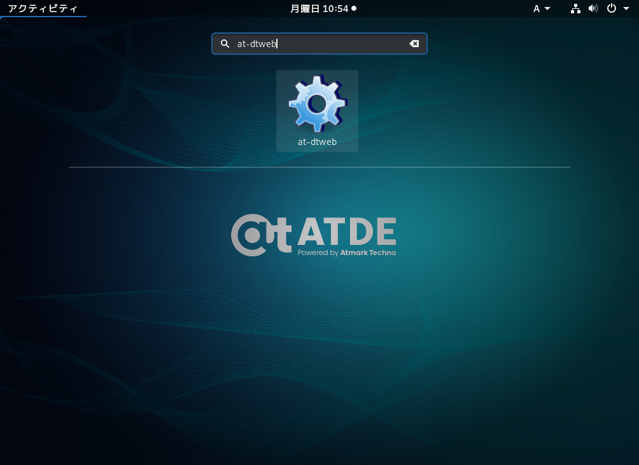This screenshot has width=639, height=465.
Task: Open the 月曜日 10:54 clock menu
Action: click(x=319, y=8)
